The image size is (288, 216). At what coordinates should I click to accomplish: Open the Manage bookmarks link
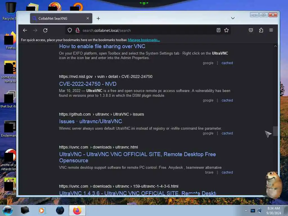pos(144,40)
